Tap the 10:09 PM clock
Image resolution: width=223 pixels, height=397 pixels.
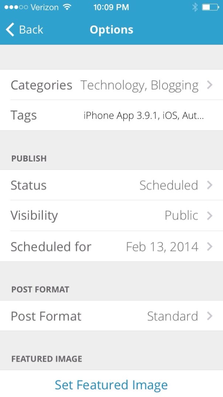(111, 7)
